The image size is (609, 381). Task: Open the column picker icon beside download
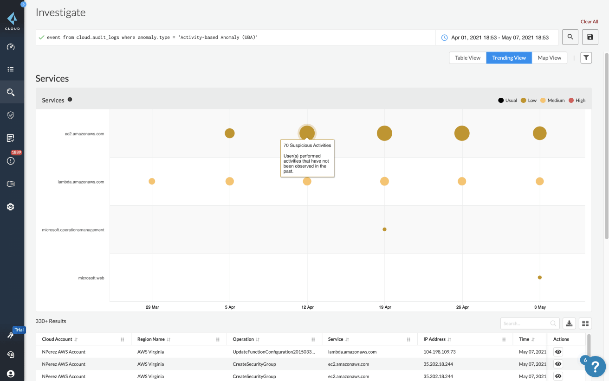point(585,324)
